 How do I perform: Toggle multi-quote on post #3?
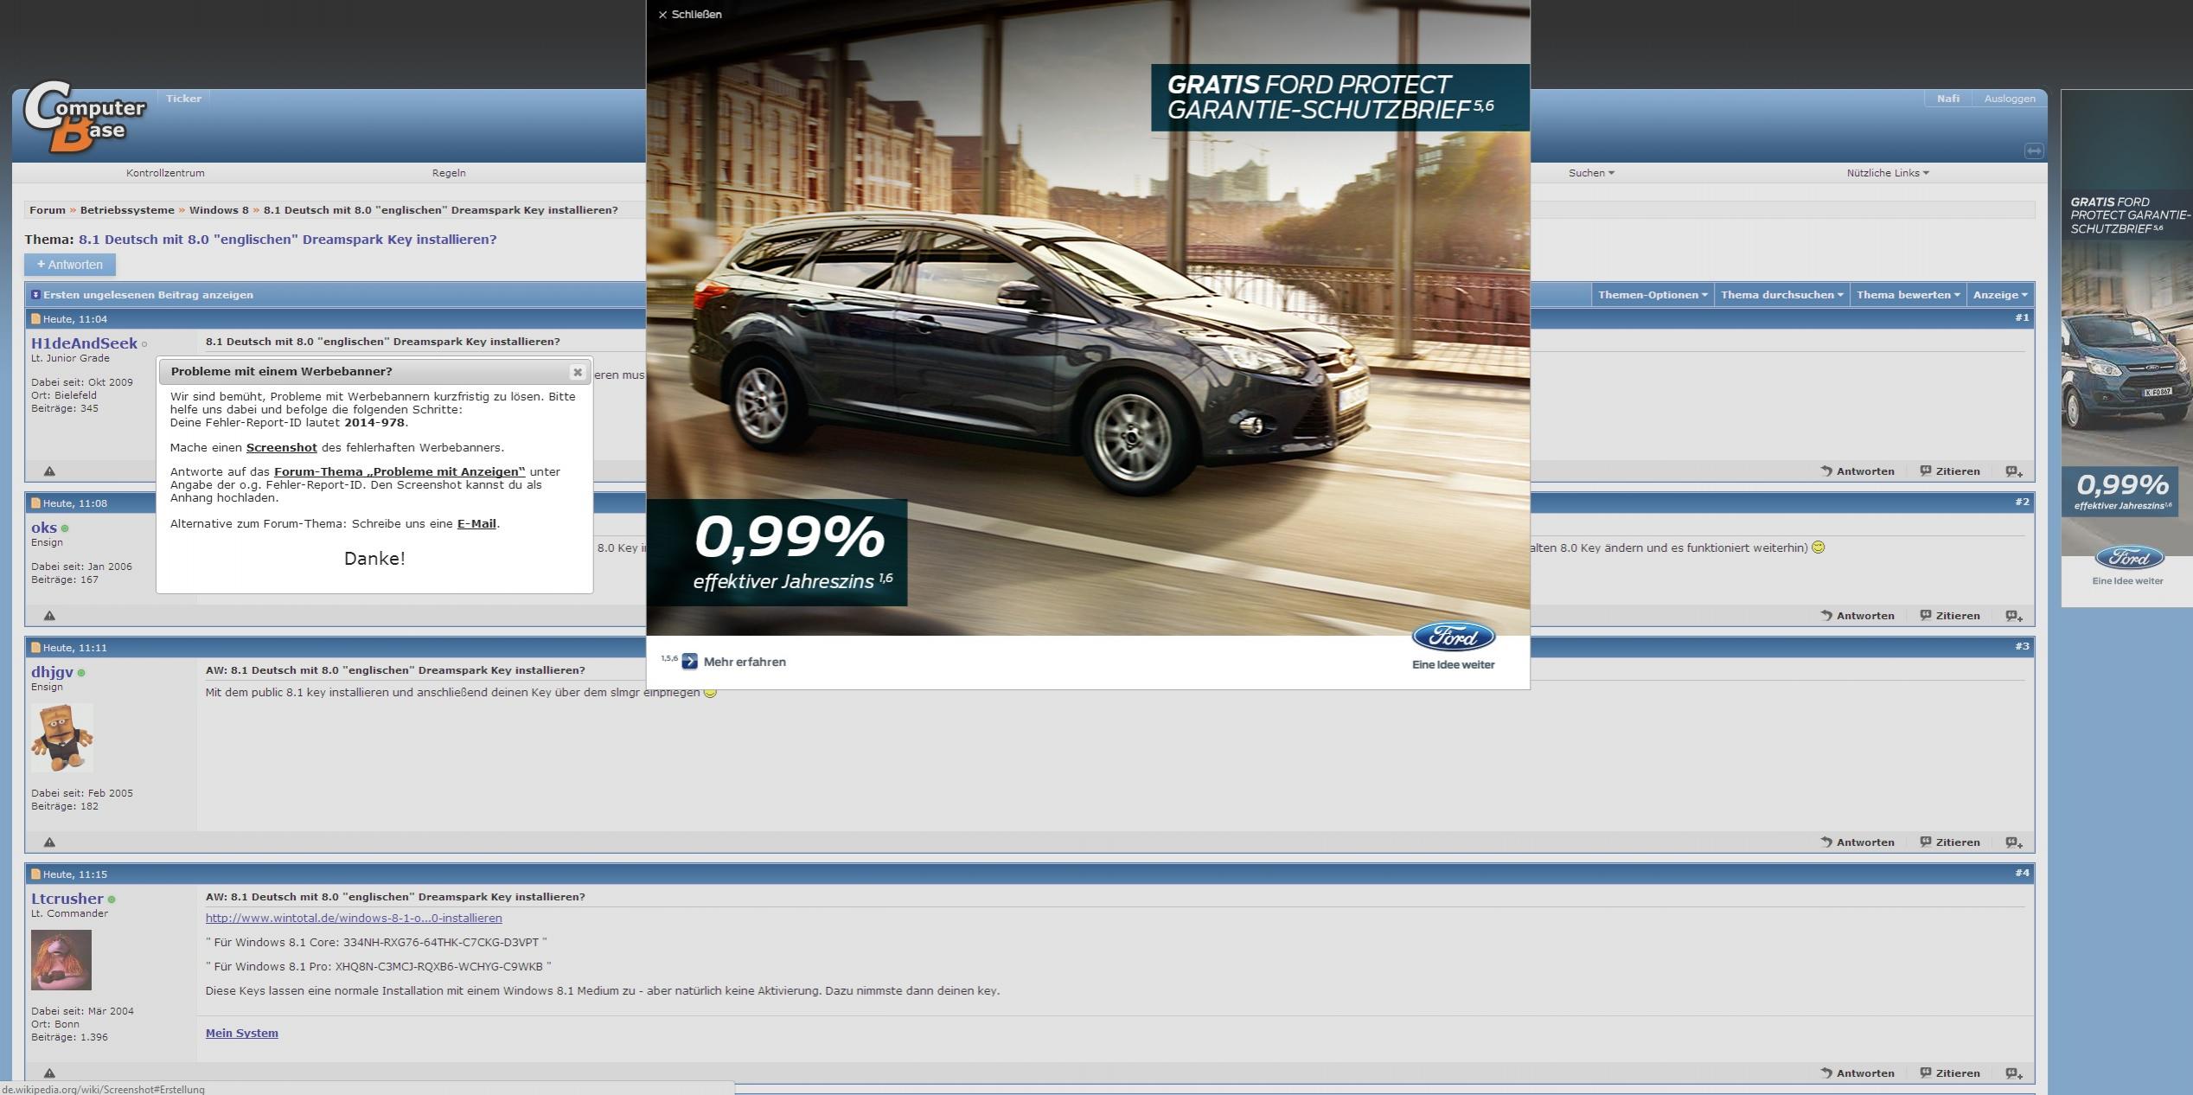tap(2013, 842)
